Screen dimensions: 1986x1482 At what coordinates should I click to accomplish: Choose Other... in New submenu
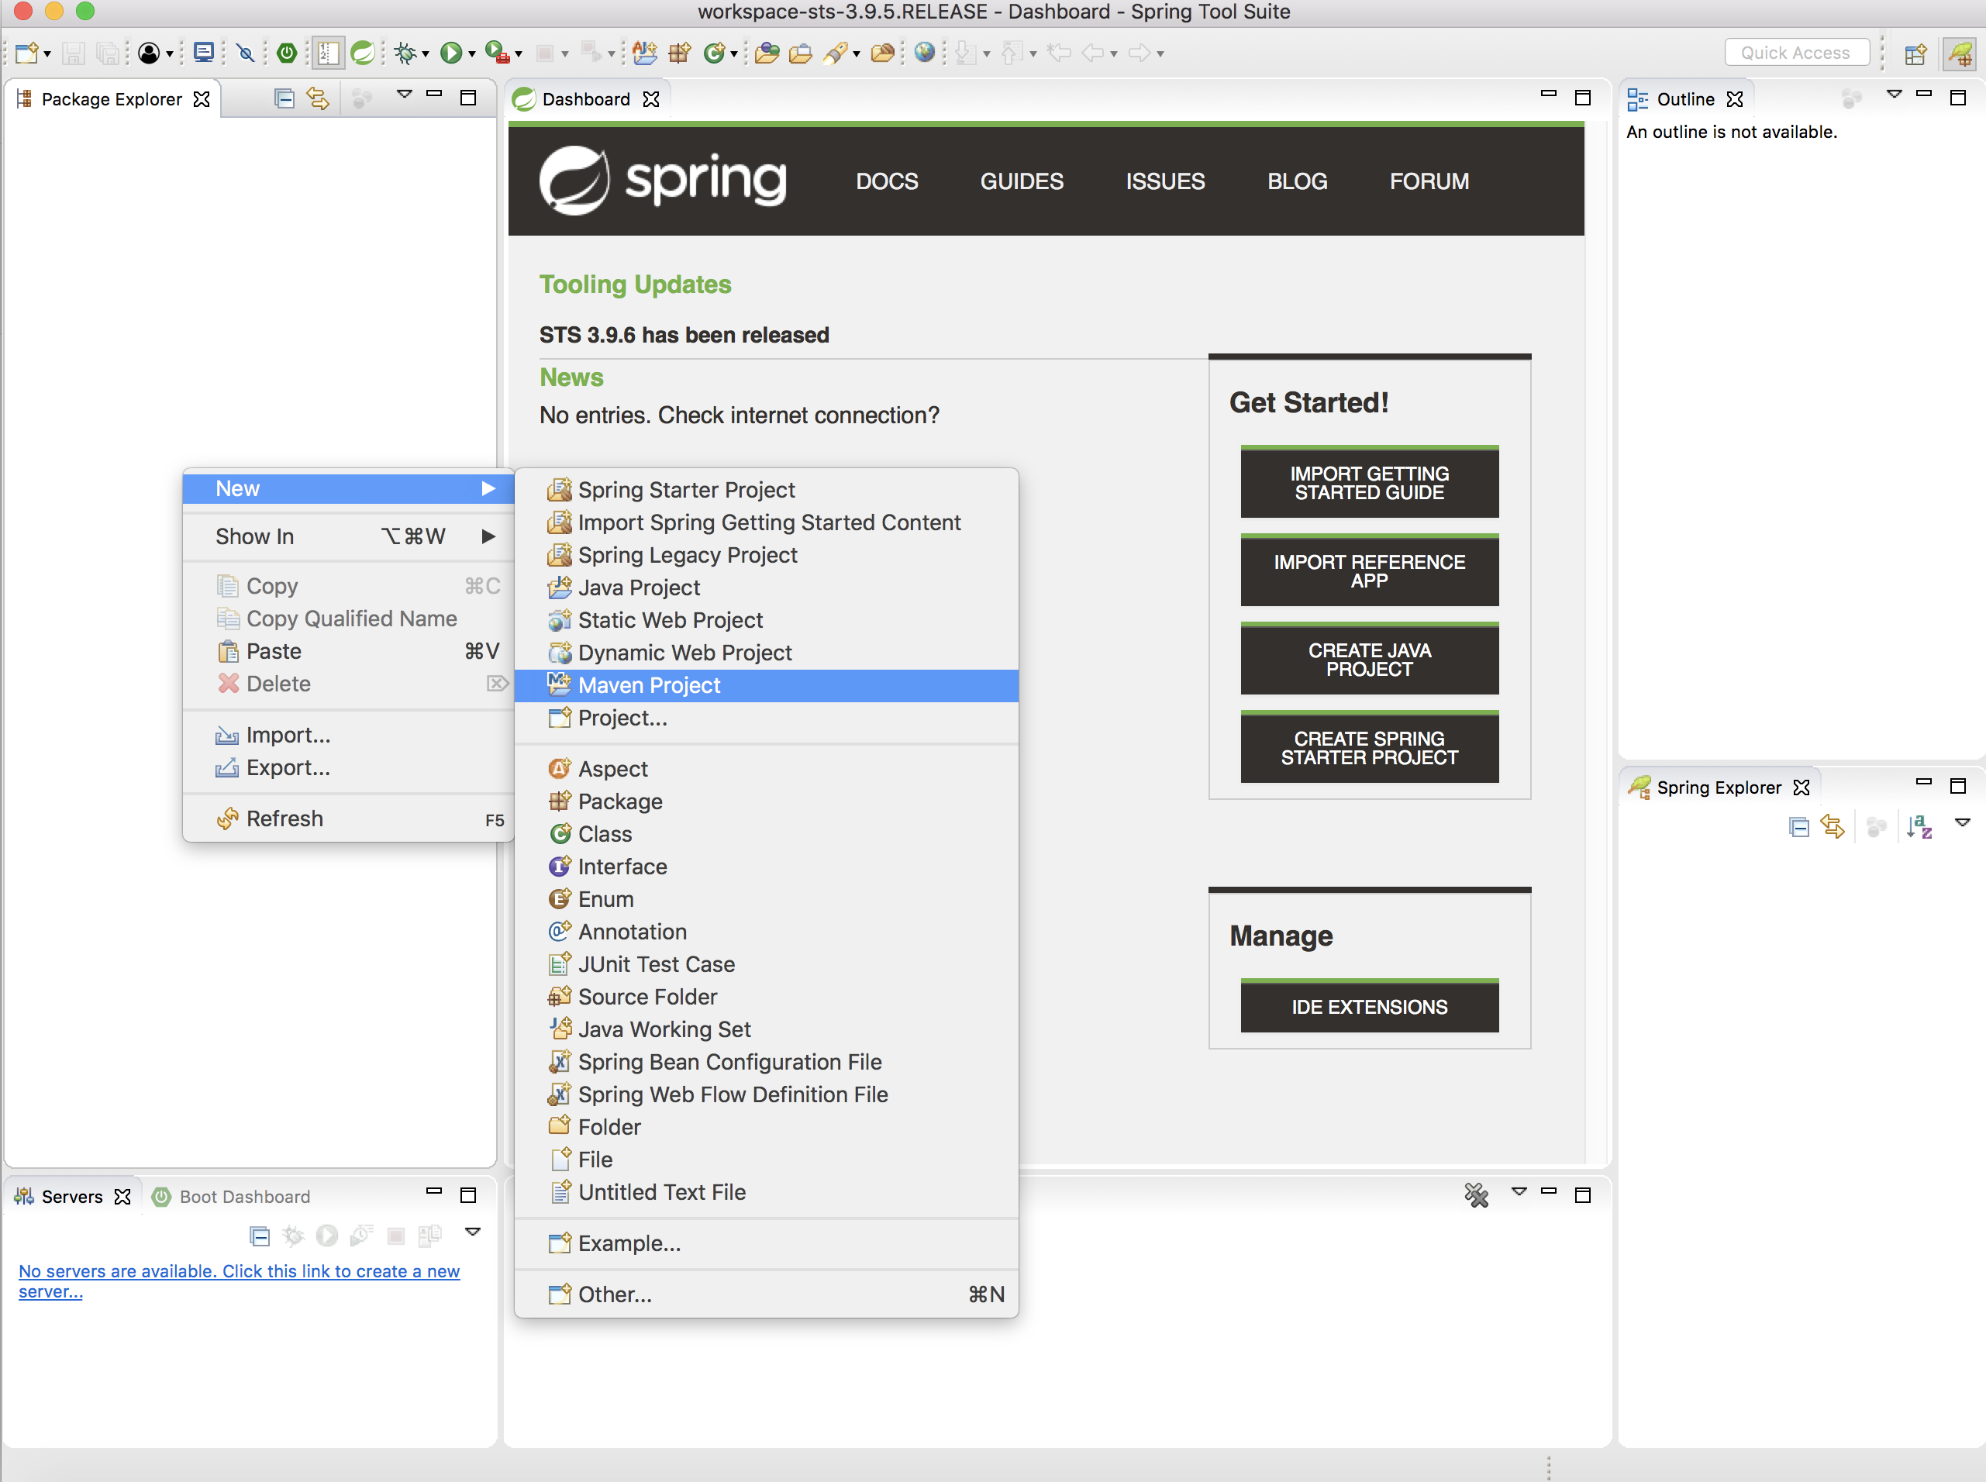pos(767,1294)
